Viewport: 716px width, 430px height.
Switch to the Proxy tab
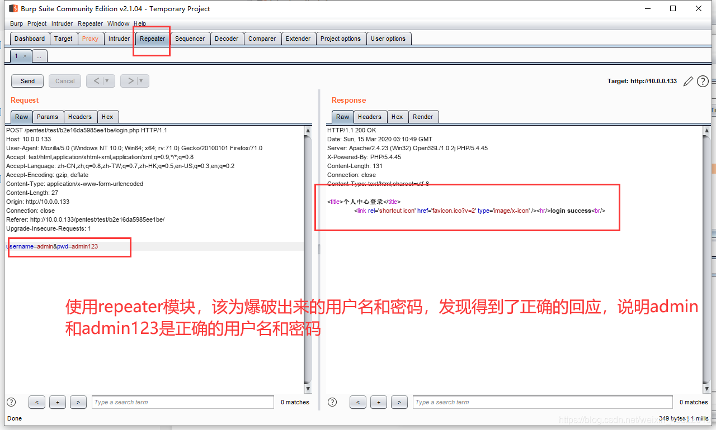pos(90,39)
